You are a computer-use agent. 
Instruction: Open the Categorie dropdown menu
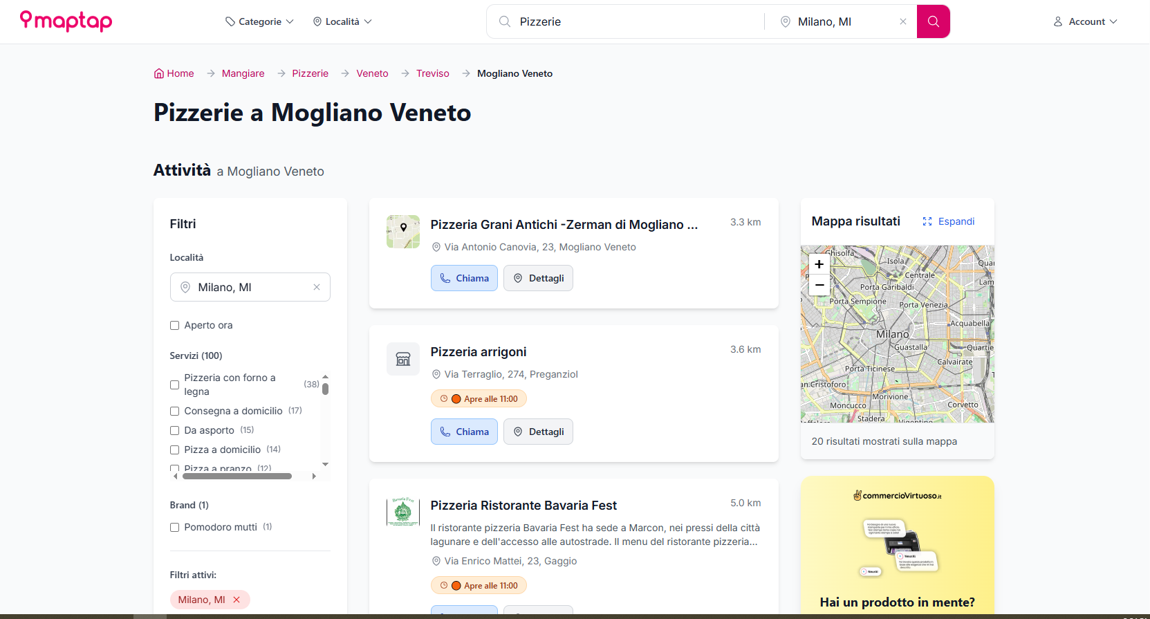(x=259, y=21)
